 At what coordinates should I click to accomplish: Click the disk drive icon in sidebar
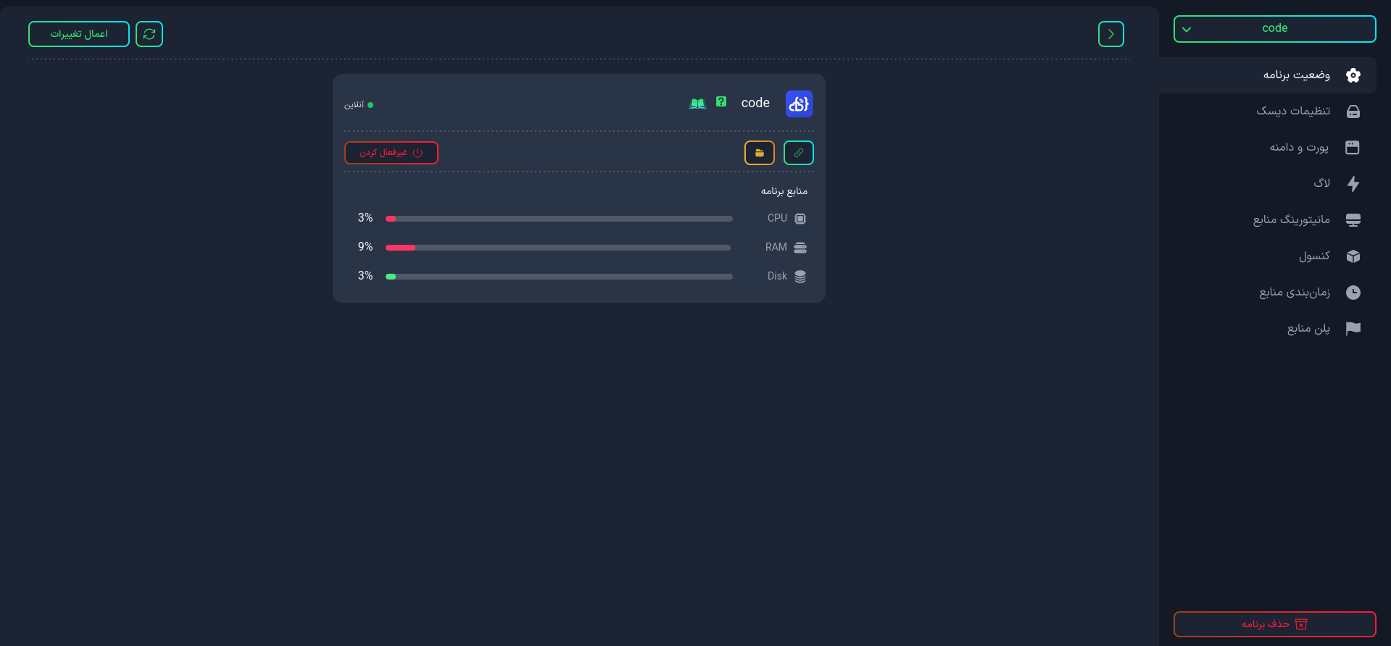[1353, 112]
